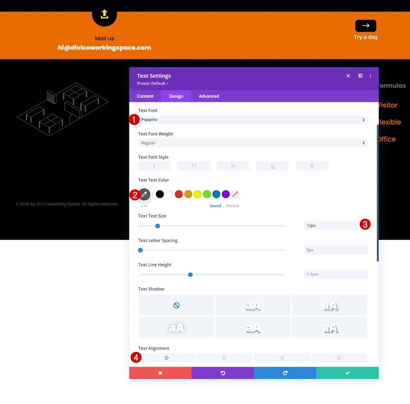Toggle small caps font style

233,166
